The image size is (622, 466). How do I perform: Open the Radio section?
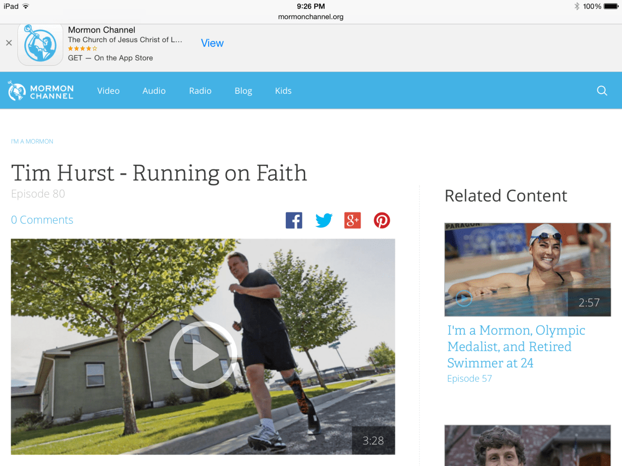click(200, 91)
